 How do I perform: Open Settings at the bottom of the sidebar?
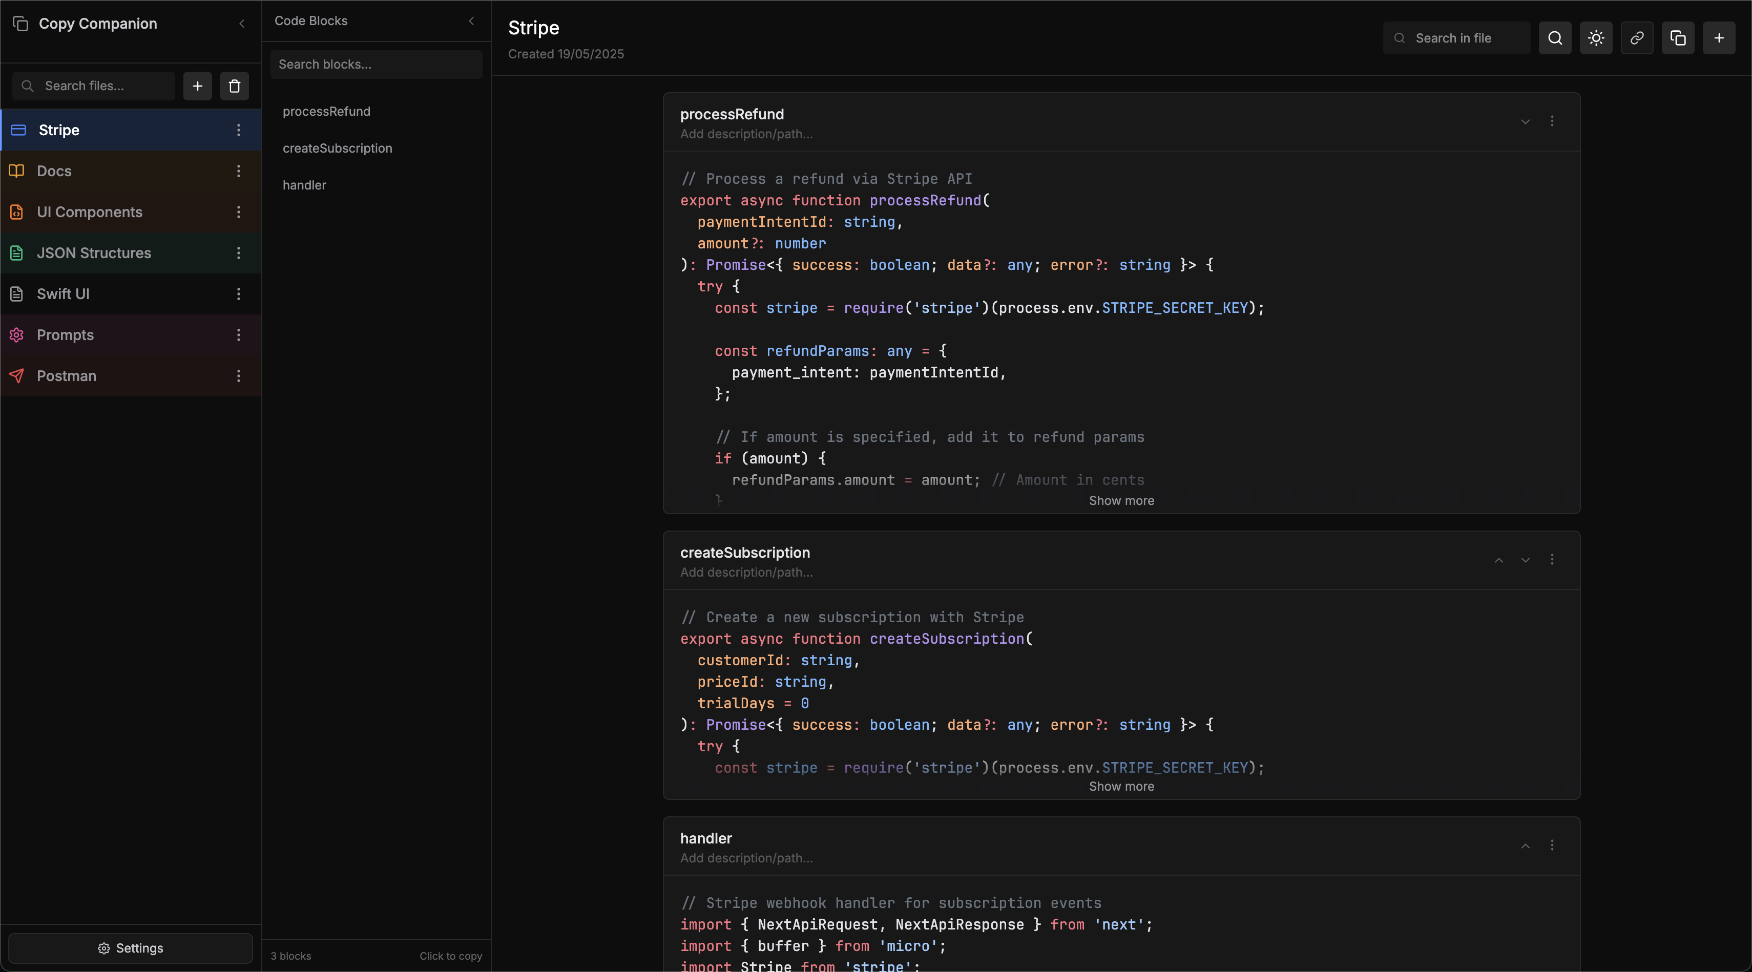click(129, 947)
